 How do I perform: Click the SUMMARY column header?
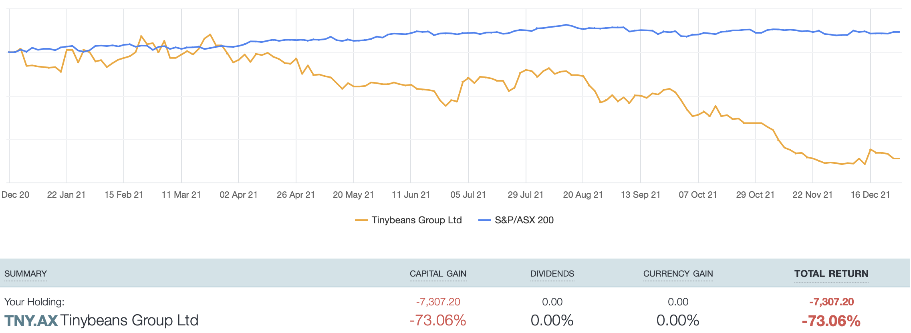(26, 274)
